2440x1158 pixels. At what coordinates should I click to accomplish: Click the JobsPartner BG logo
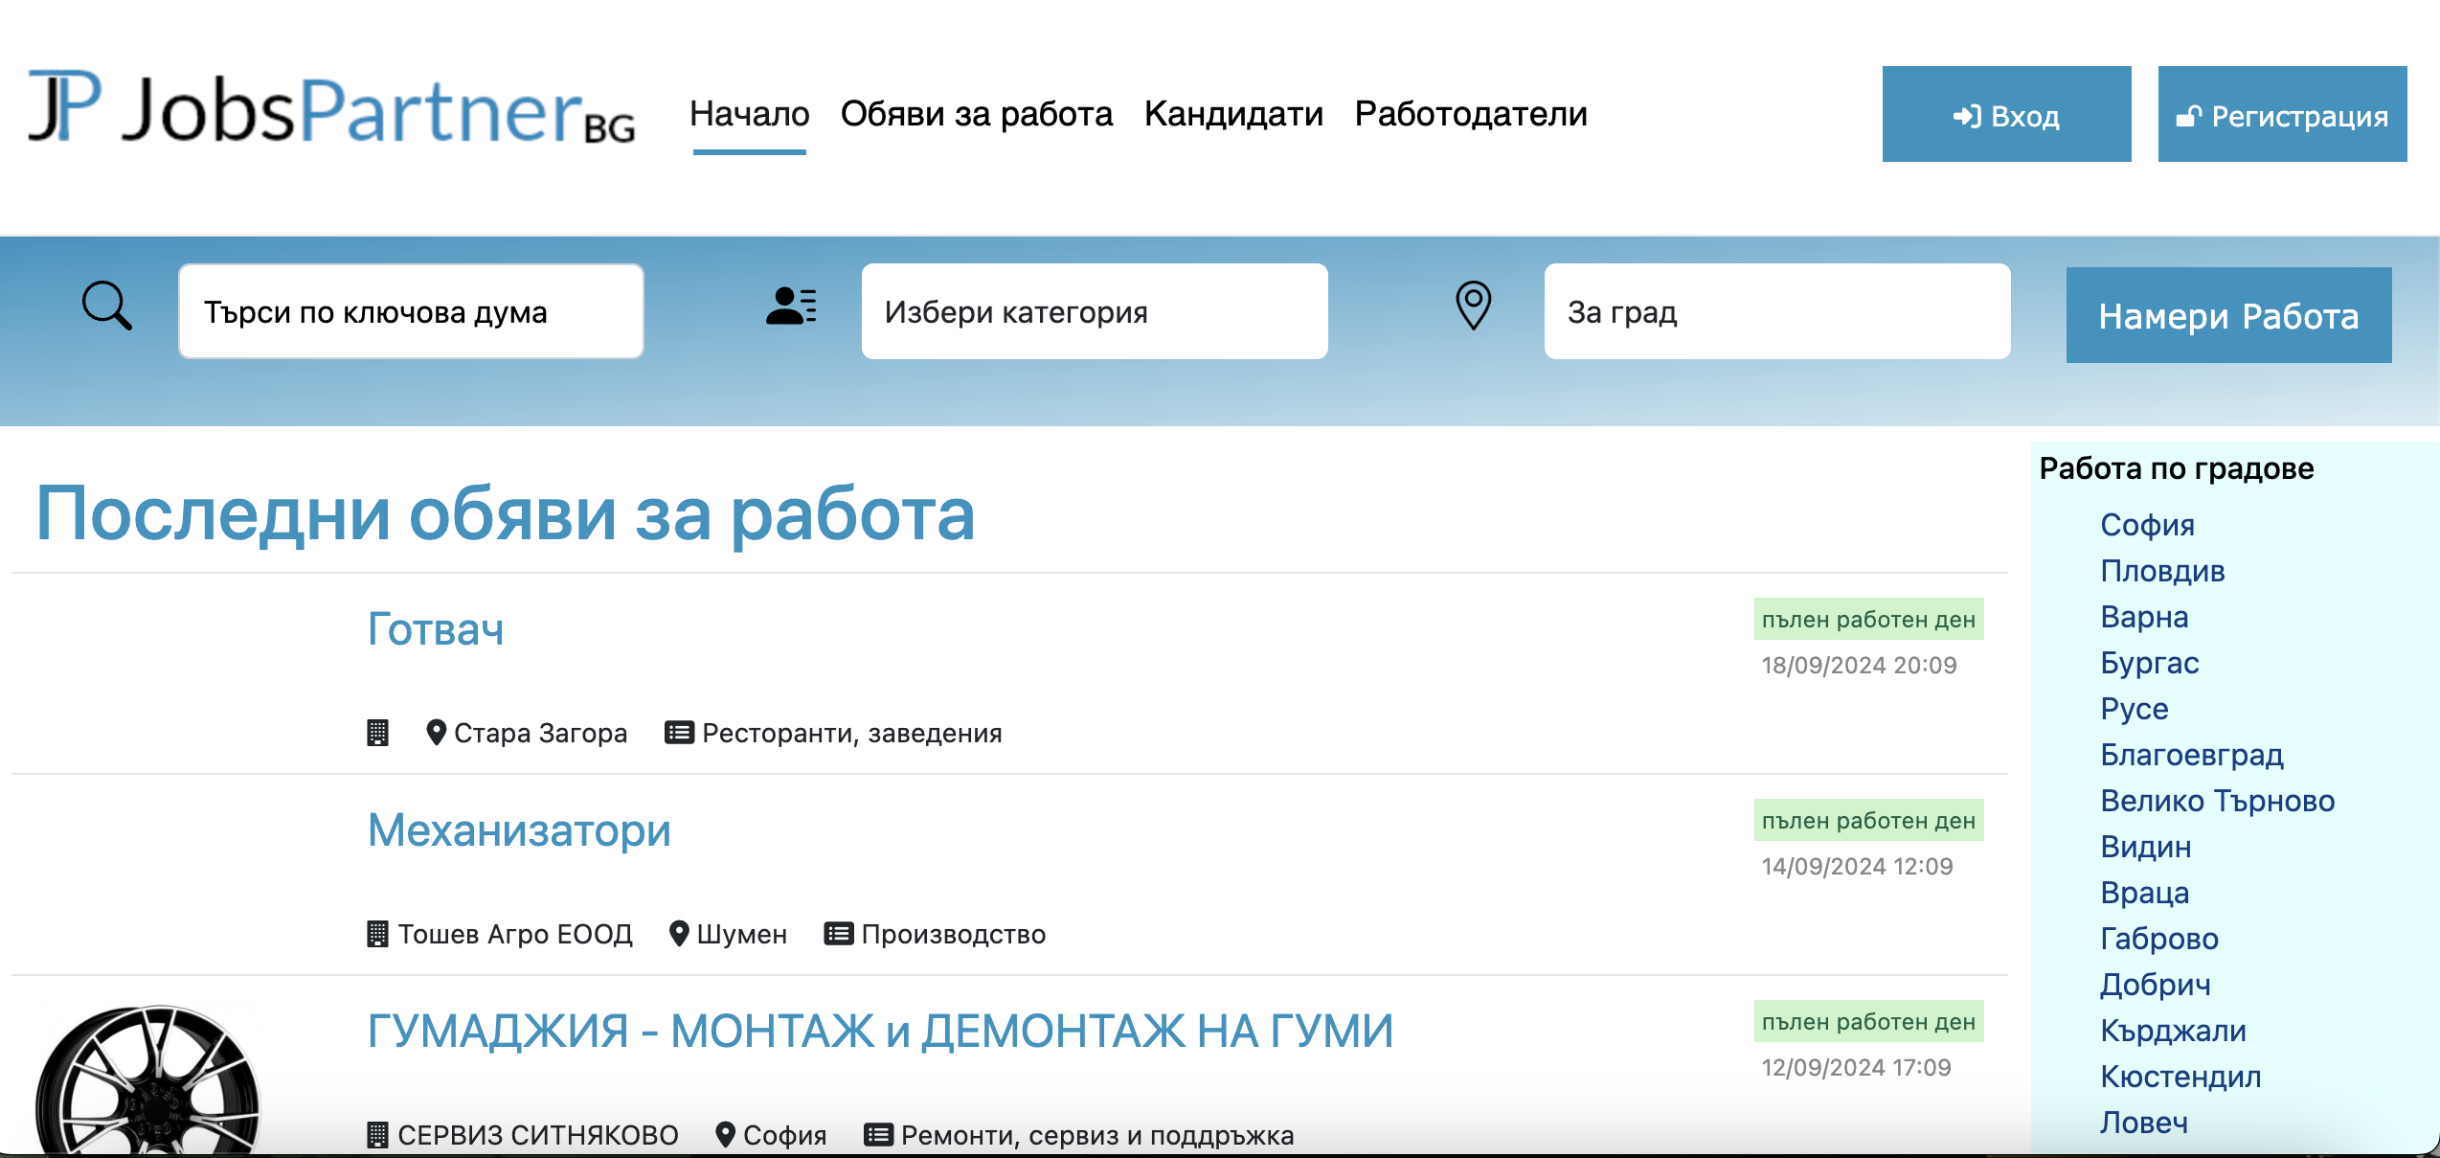[x=331, y=109]
